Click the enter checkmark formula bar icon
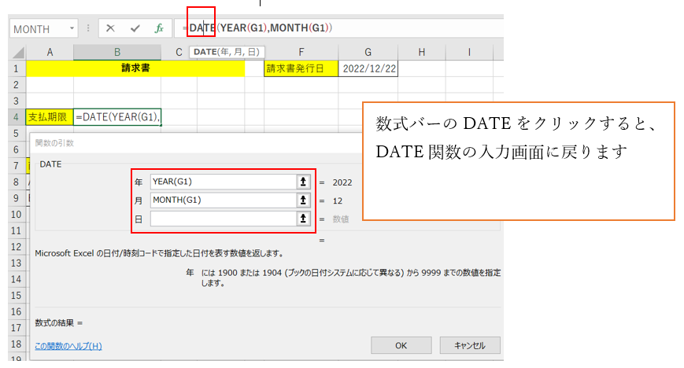Image resolution: width=684 pixels, height=368 pixels. tap(135, 28)
